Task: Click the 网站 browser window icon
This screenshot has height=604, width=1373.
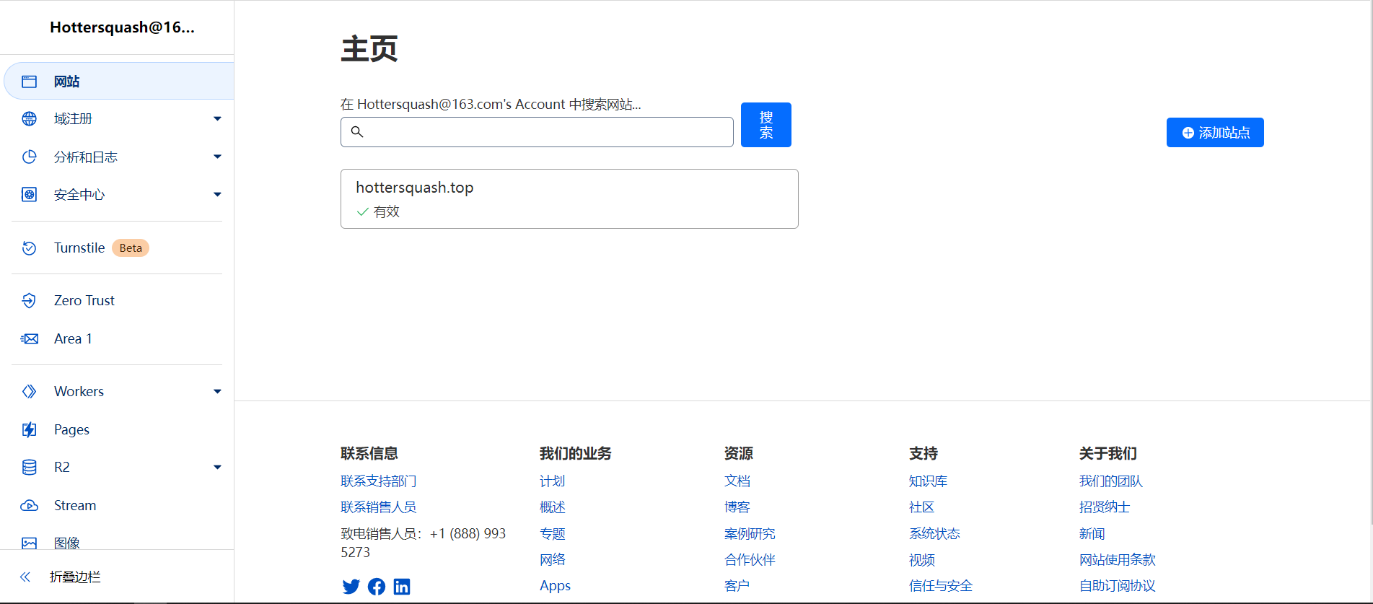Action: (x=29, y=82)
